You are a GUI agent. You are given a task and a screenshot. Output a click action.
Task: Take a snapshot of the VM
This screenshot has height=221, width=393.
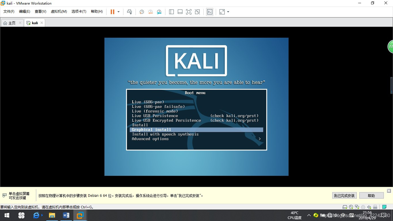point(142,12)
